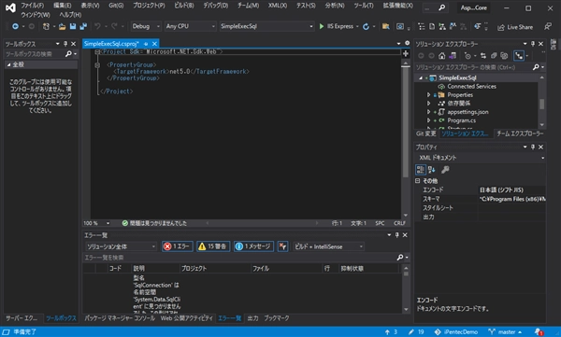
Task: Click alphabetical sort icon in Properties panel
Action: coord(431,170)
